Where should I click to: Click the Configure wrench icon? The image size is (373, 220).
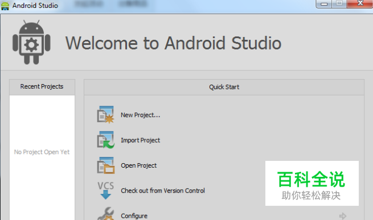pos(105,214)
